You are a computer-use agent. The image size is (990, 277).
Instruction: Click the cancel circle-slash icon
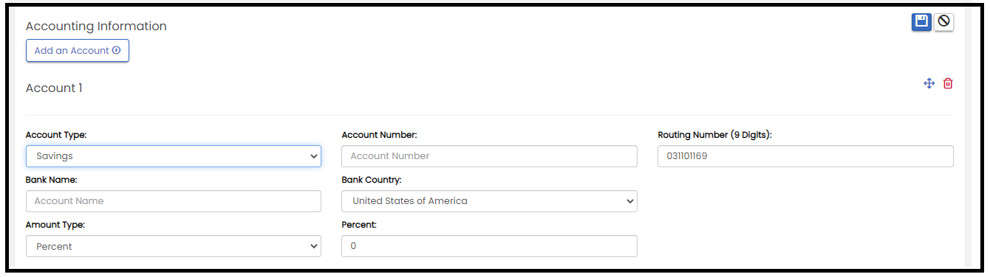pos(943,22)
